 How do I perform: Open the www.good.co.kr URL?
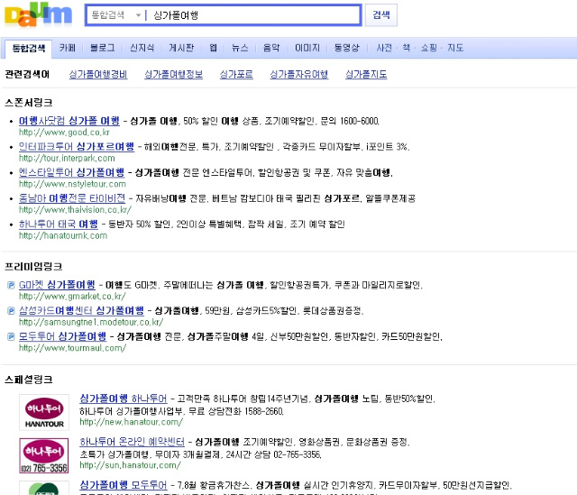[x=64, y=133]
